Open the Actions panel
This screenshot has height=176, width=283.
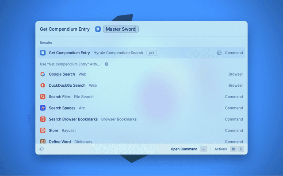tap(221, 149)
